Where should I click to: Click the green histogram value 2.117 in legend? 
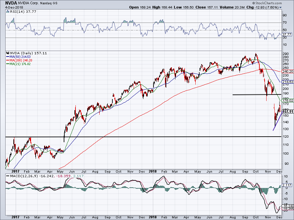79,176
